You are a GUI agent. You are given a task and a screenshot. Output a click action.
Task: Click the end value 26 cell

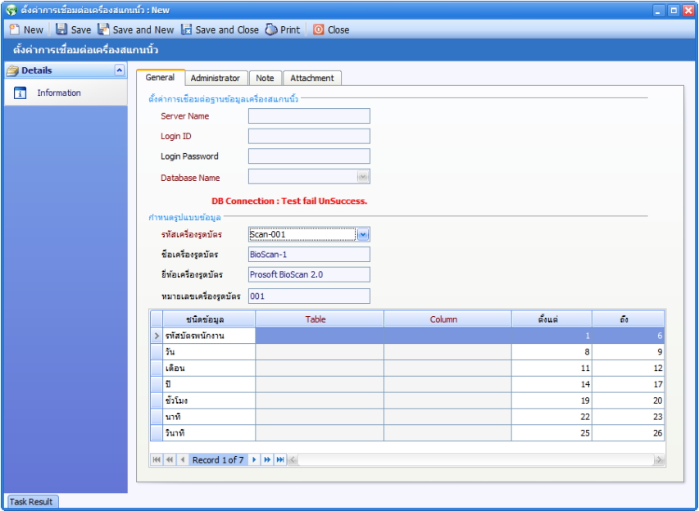pyautogui.click(x=628, y=432)
